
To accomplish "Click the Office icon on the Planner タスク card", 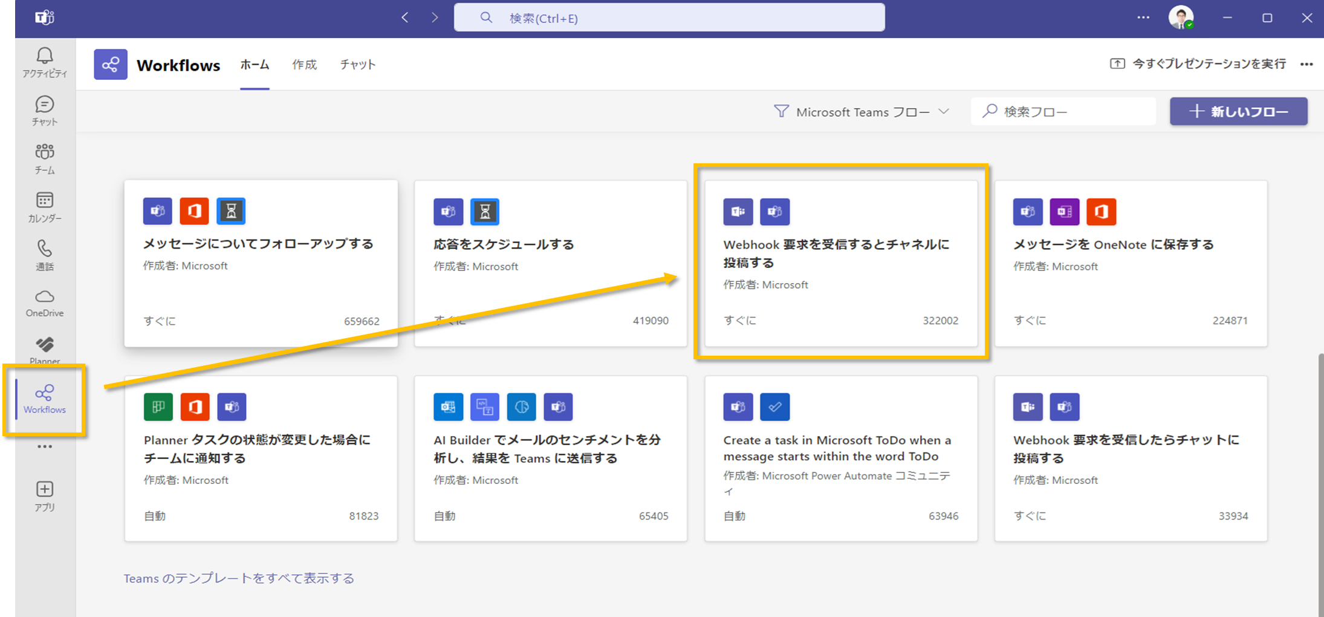I will click(x=195, y=407).
